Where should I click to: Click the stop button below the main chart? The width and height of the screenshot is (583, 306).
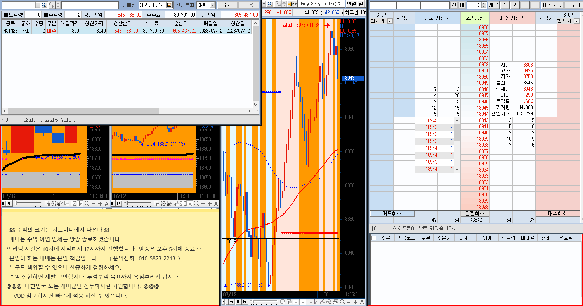(238, 302)
